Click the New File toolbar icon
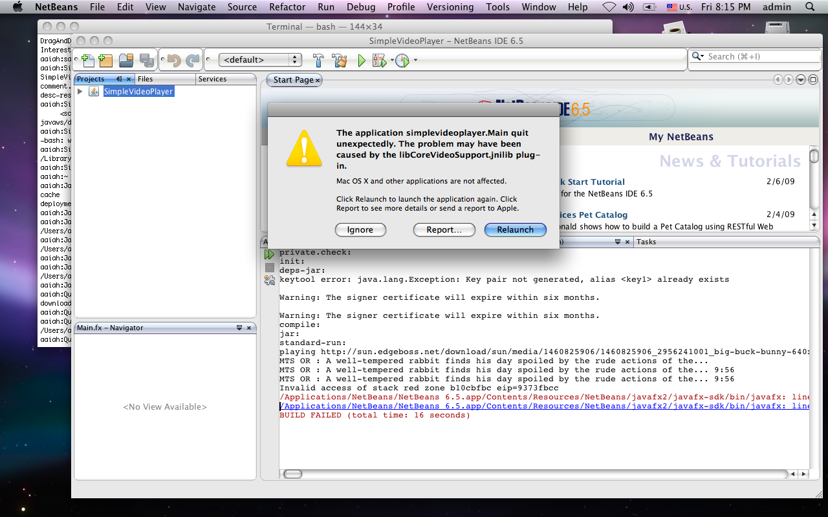828x517 pixels. click(x=87, y=60)
